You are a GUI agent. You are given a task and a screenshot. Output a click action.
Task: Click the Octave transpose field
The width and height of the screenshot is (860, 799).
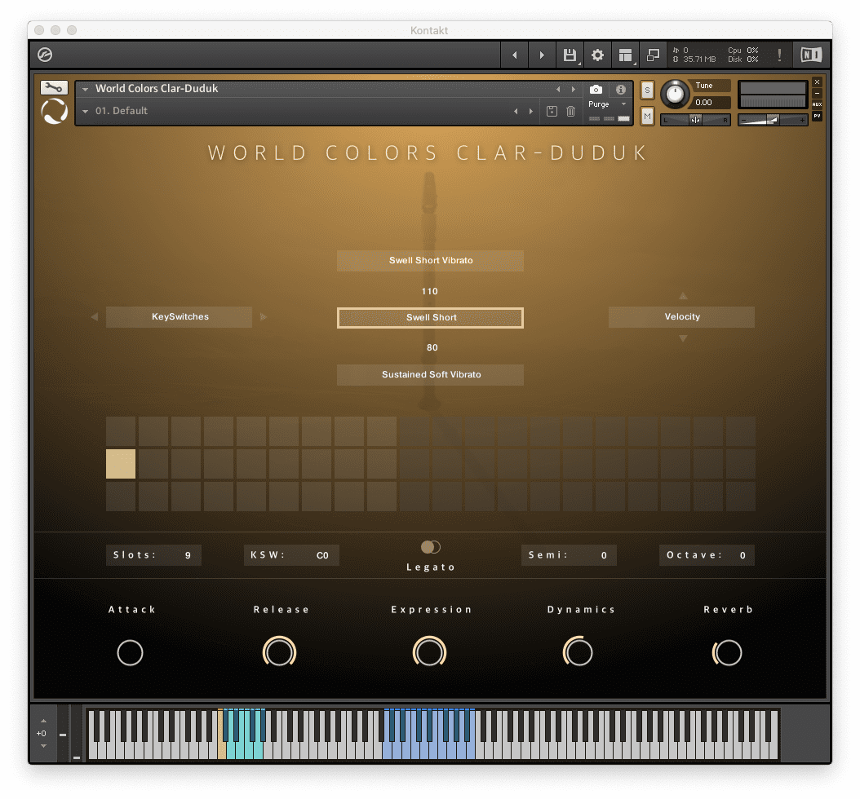click(x=707, y=555)
